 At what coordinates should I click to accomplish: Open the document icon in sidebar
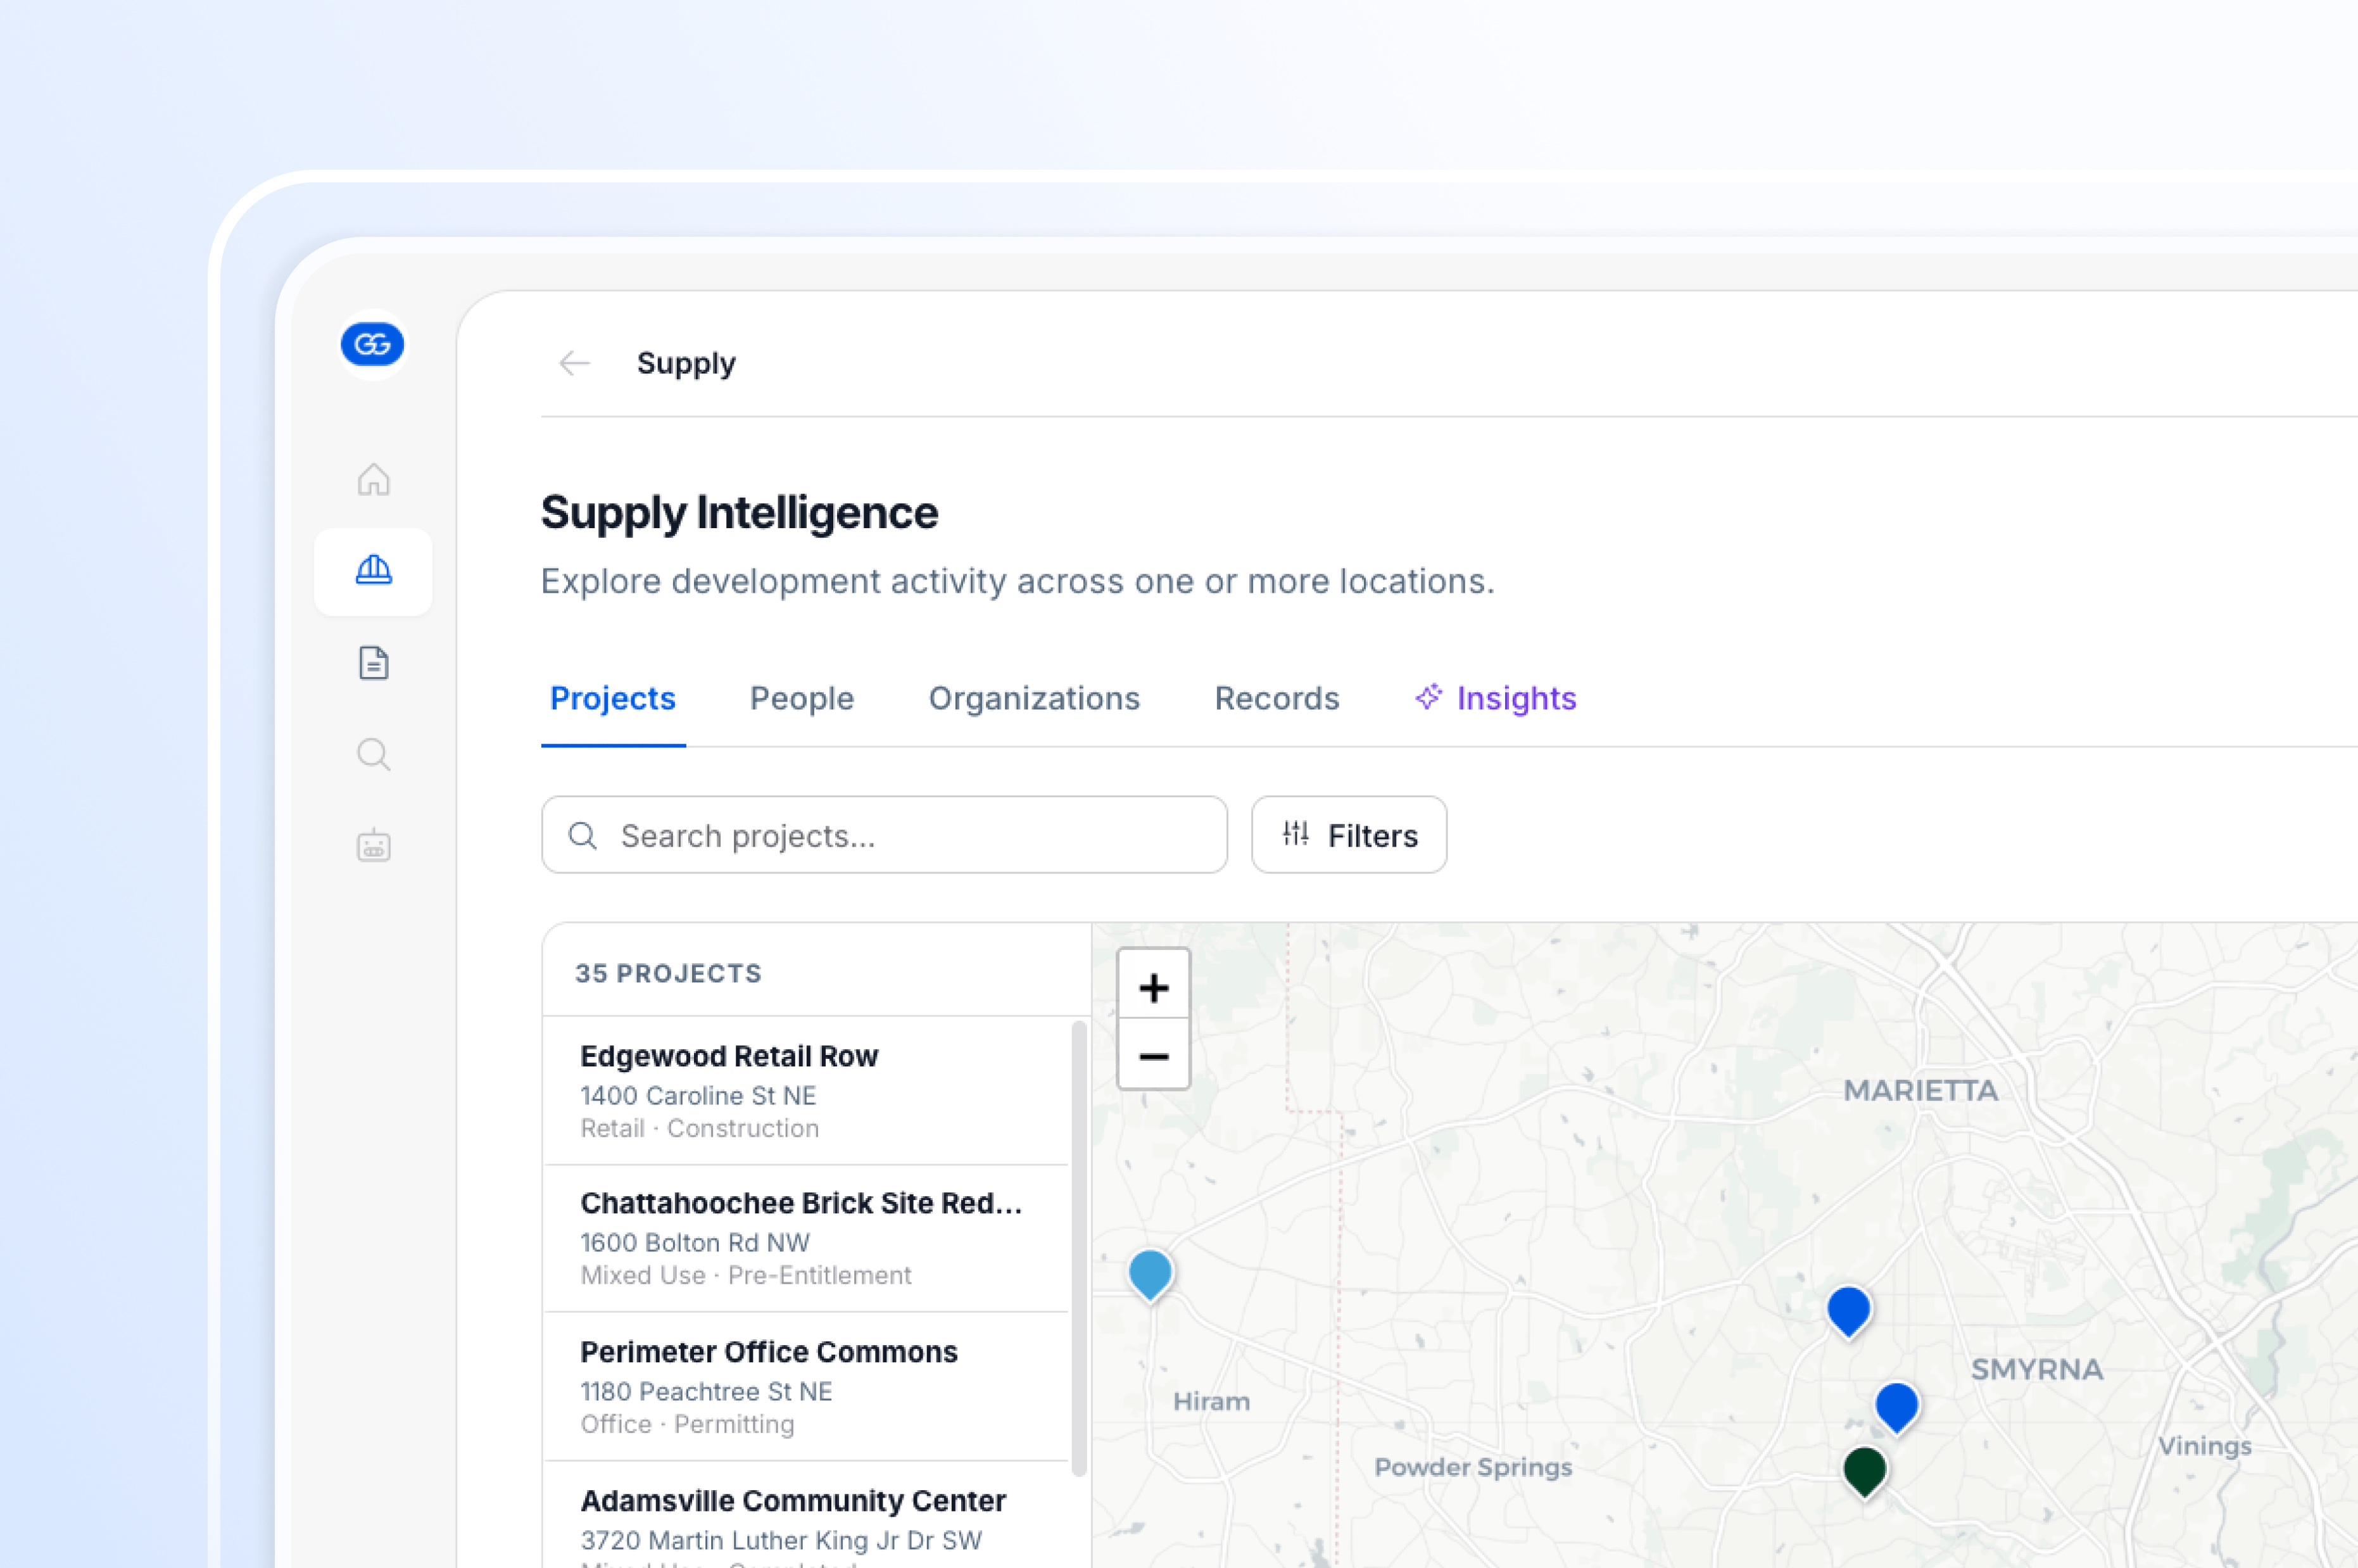tap(373, 662)
